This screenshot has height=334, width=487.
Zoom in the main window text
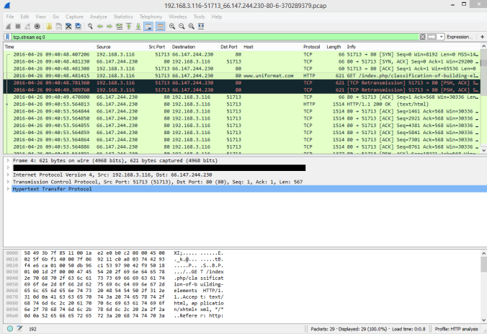[172, 27]
